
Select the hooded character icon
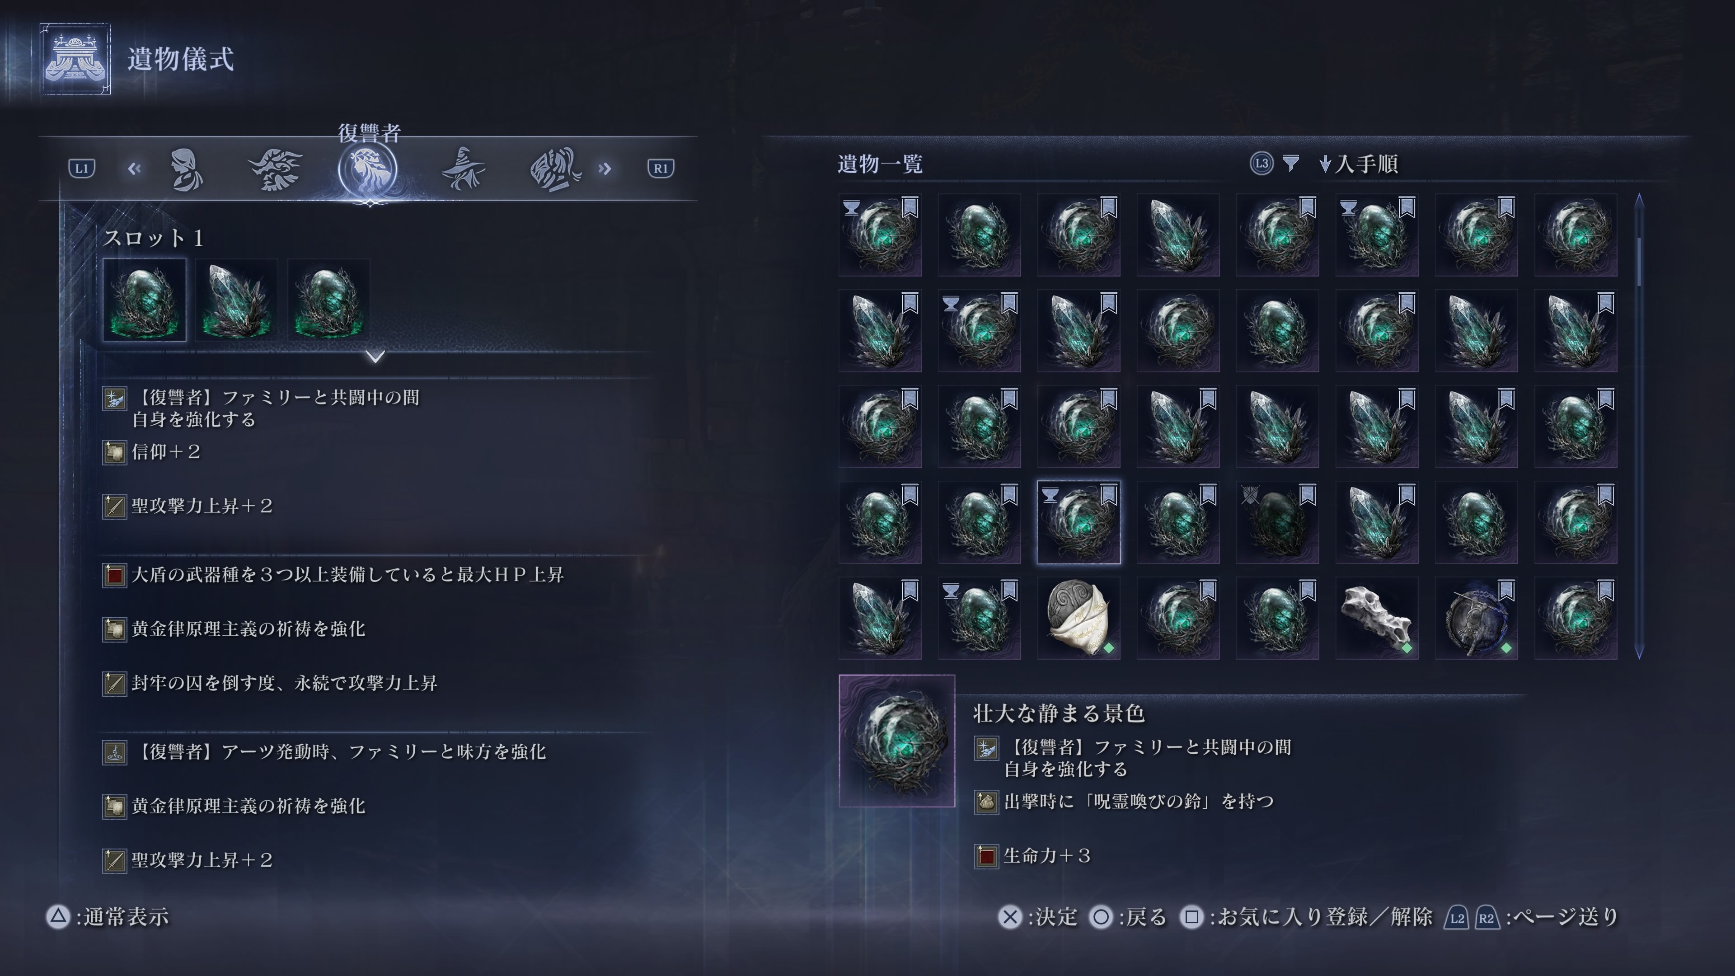click(186, 169)
